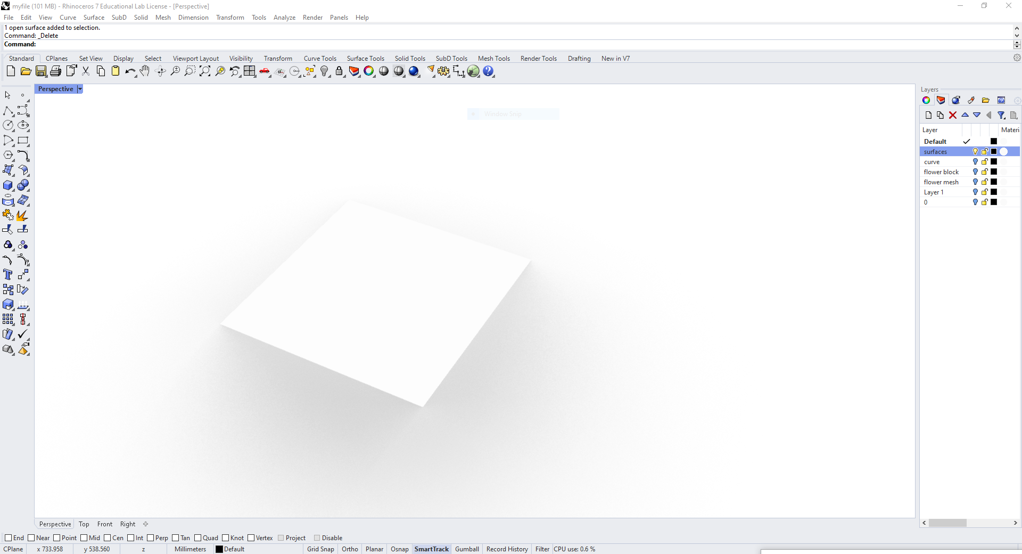Cut selection with the scissors icon
The width and height of the screenshot is (1022, 554).
(86, 71)
